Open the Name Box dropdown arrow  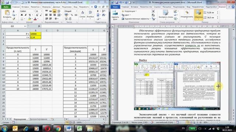(25, 26)
